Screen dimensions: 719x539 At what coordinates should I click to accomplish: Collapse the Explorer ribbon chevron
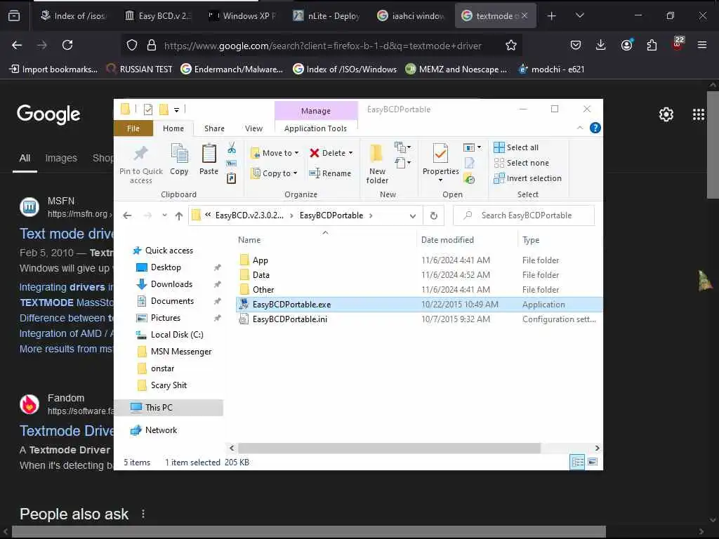pyautogui.click(x=579, y=128)
